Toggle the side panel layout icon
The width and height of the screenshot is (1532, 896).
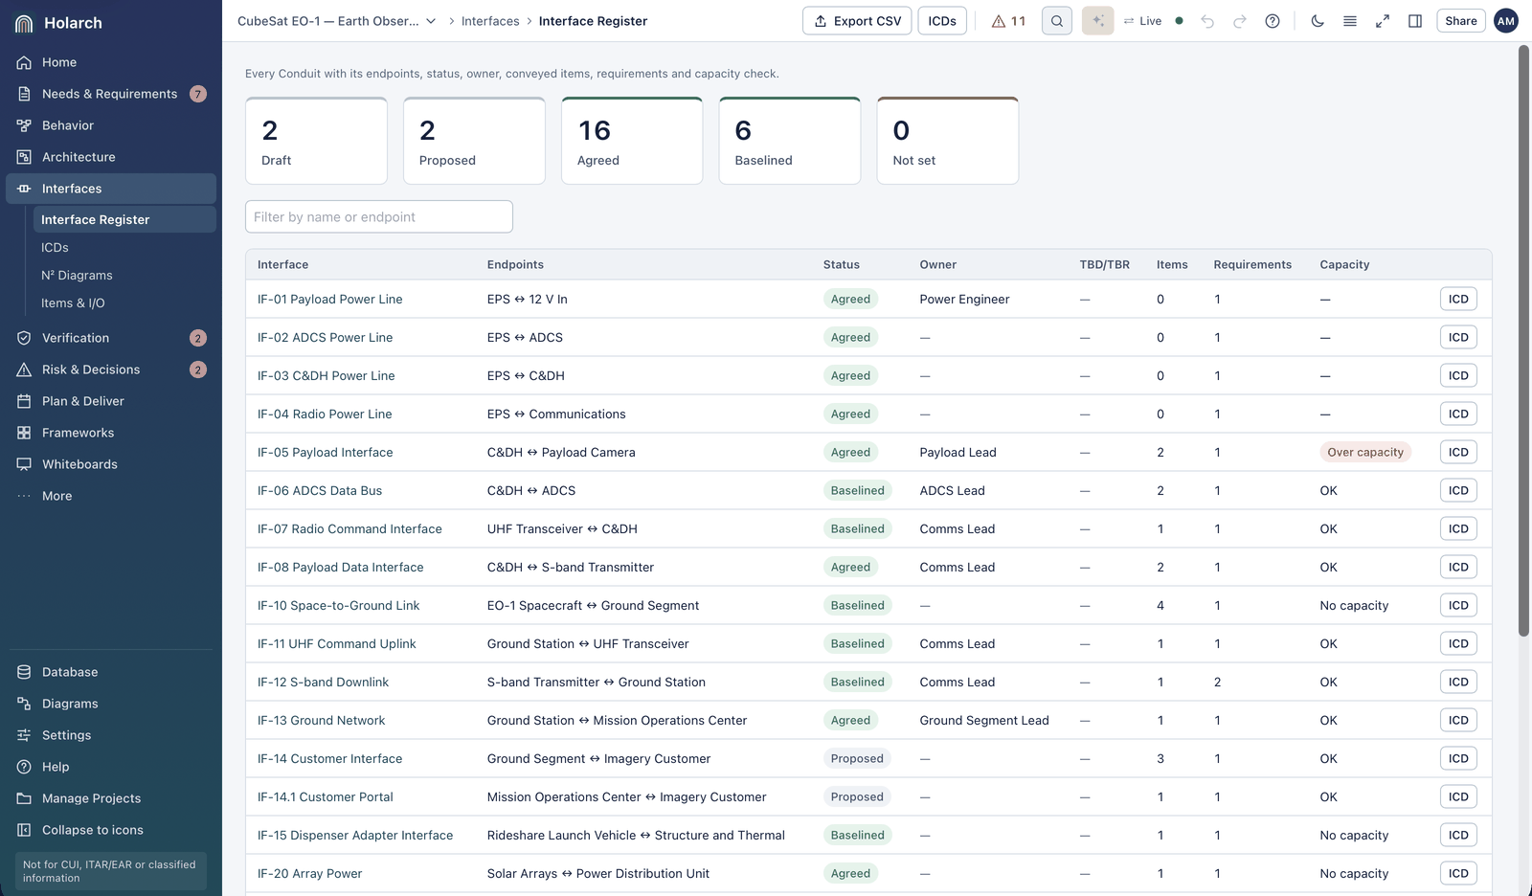[1415, 21]
